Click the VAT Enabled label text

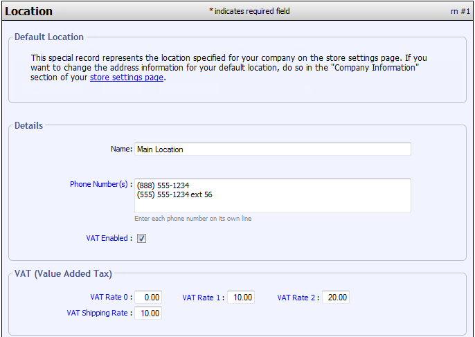coord(108,238)
